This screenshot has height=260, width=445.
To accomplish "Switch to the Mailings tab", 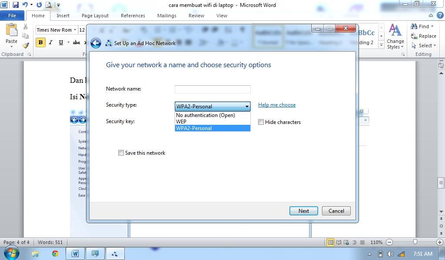I will pyautogui.click(x=166, y=16).
